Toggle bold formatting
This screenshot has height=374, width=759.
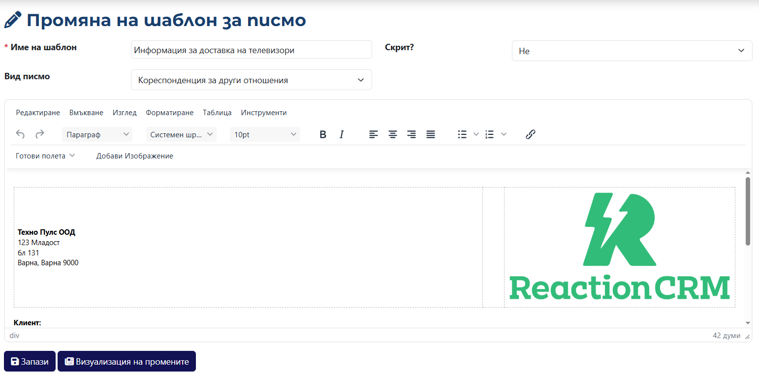323,134
